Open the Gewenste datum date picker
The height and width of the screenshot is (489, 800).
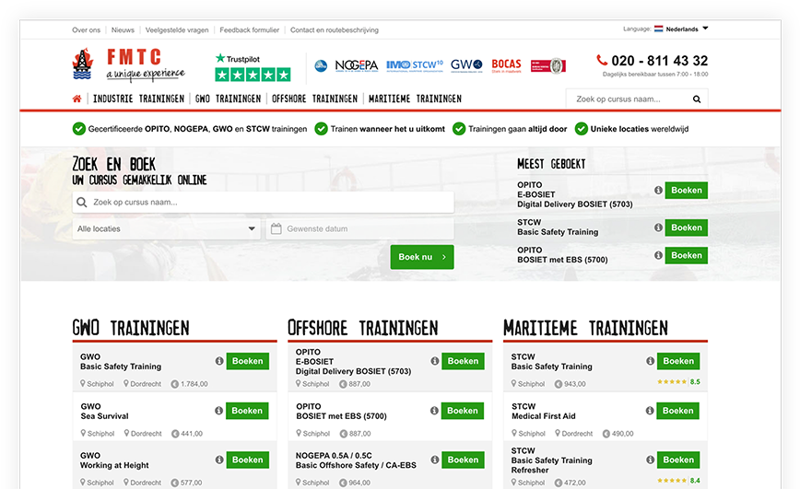pyautogui.click(x=359, y=228)
